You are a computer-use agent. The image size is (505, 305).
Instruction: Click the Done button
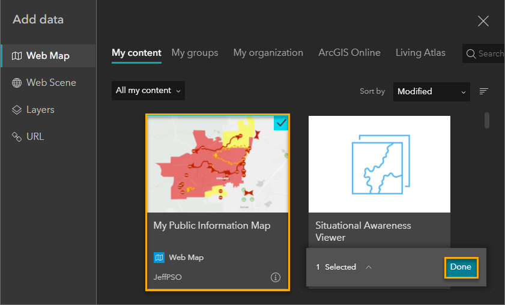click(x=461, y=267)
